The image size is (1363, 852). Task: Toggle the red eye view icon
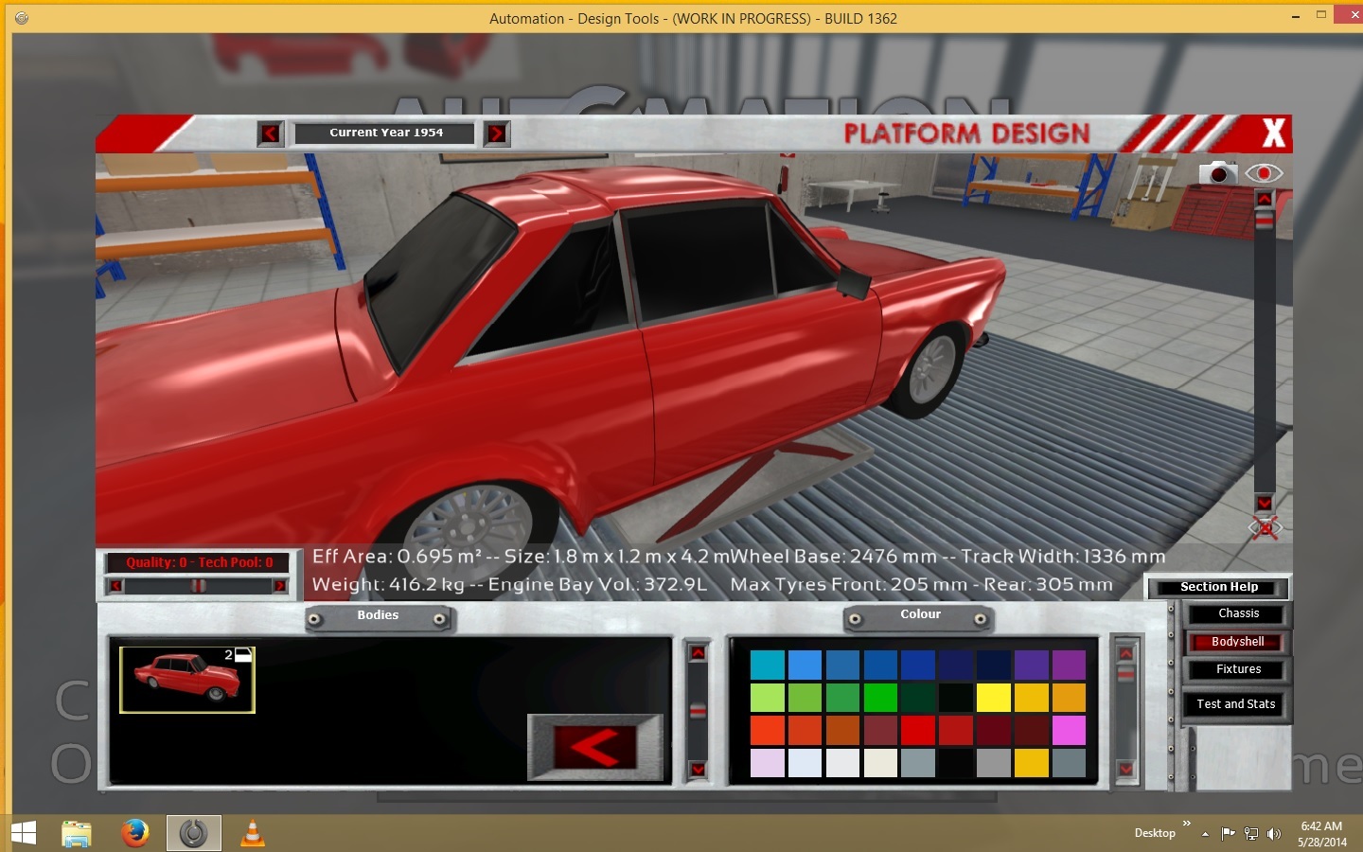(x=1264, y=173)
